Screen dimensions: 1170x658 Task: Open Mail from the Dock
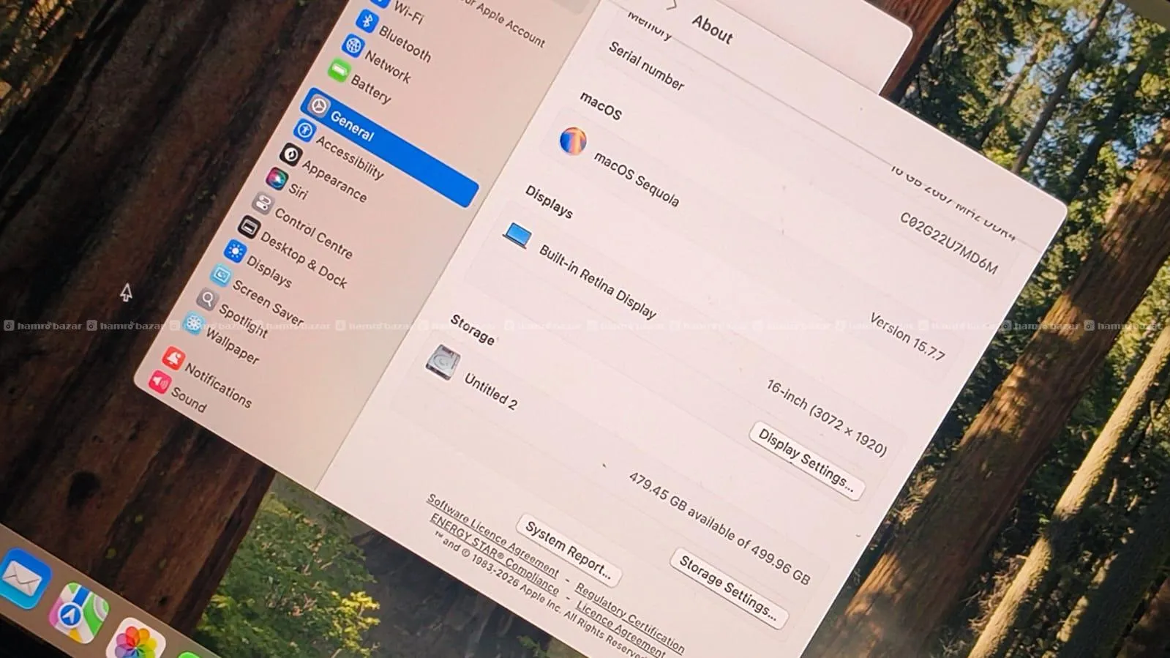click(x=23, y=580)
